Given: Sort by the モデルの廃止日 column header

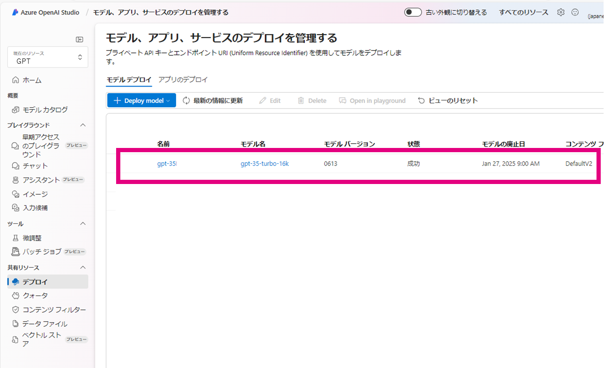Looking at the screenshot, I should (503, 144).
